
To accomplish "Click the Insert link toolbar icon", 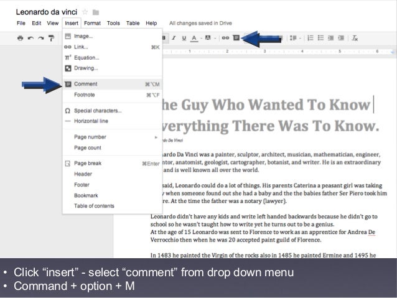I will [x=226, y=38].
